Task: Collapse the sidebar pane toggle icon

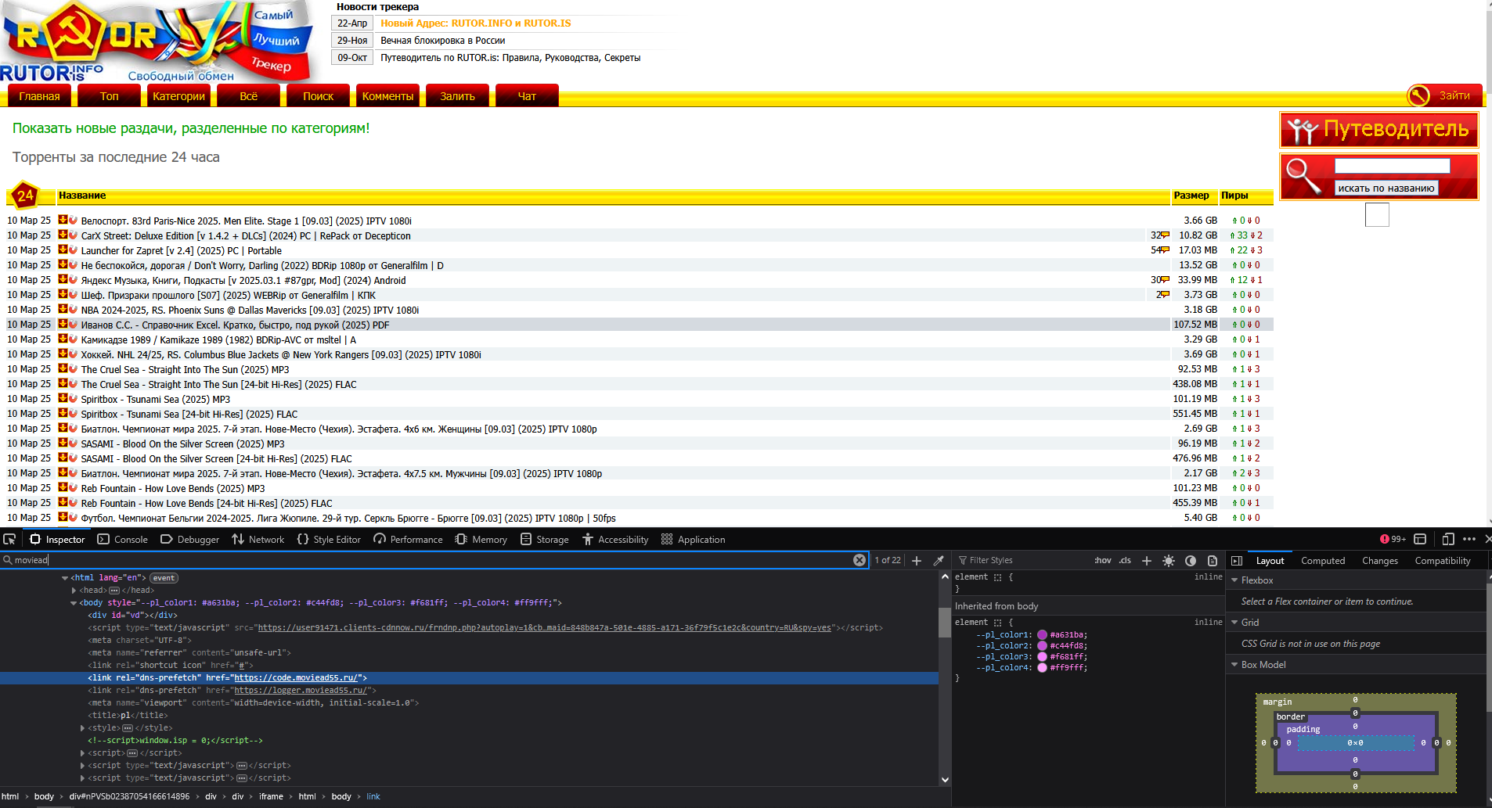Action: coord(1237,561)
